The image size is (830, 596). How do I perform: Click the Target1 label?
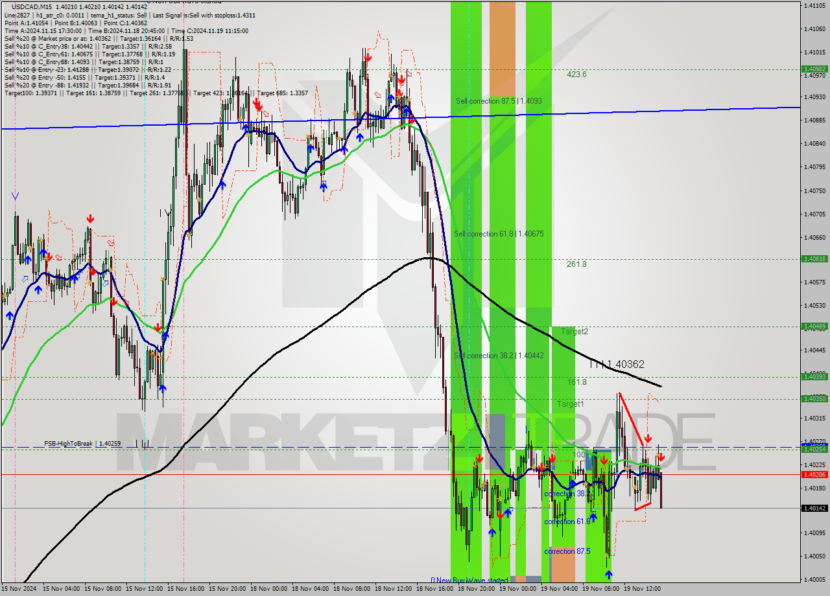click(x=570, y=404)
